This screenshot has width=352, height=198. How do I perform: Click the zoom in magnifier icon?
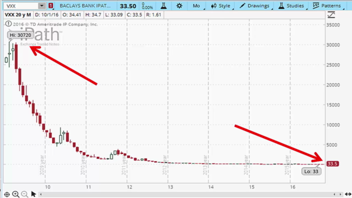pyautogui.click(x=15, y=194)
